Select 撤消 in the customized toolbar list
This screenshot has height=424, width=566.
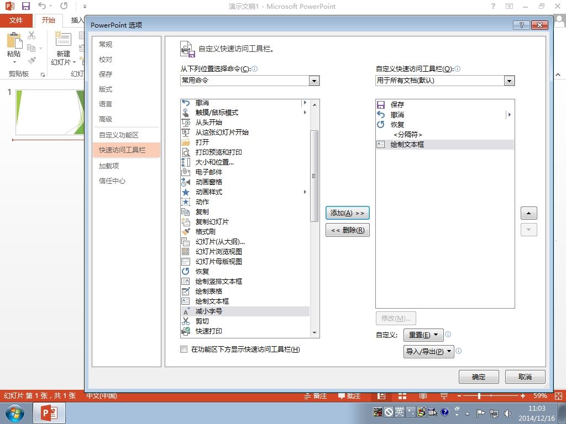tap(445, 115)
